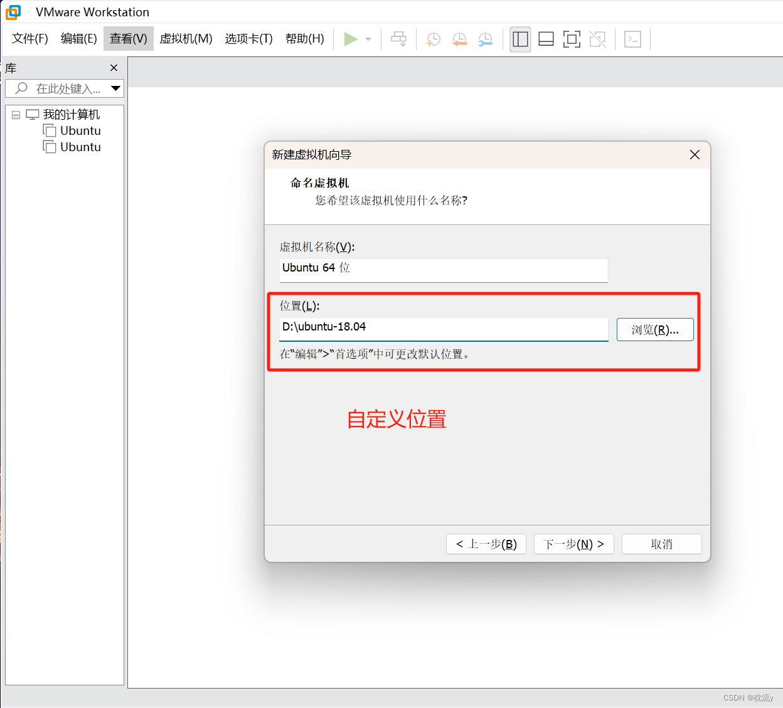Click the full screen mode icon

tap(572, 39)
